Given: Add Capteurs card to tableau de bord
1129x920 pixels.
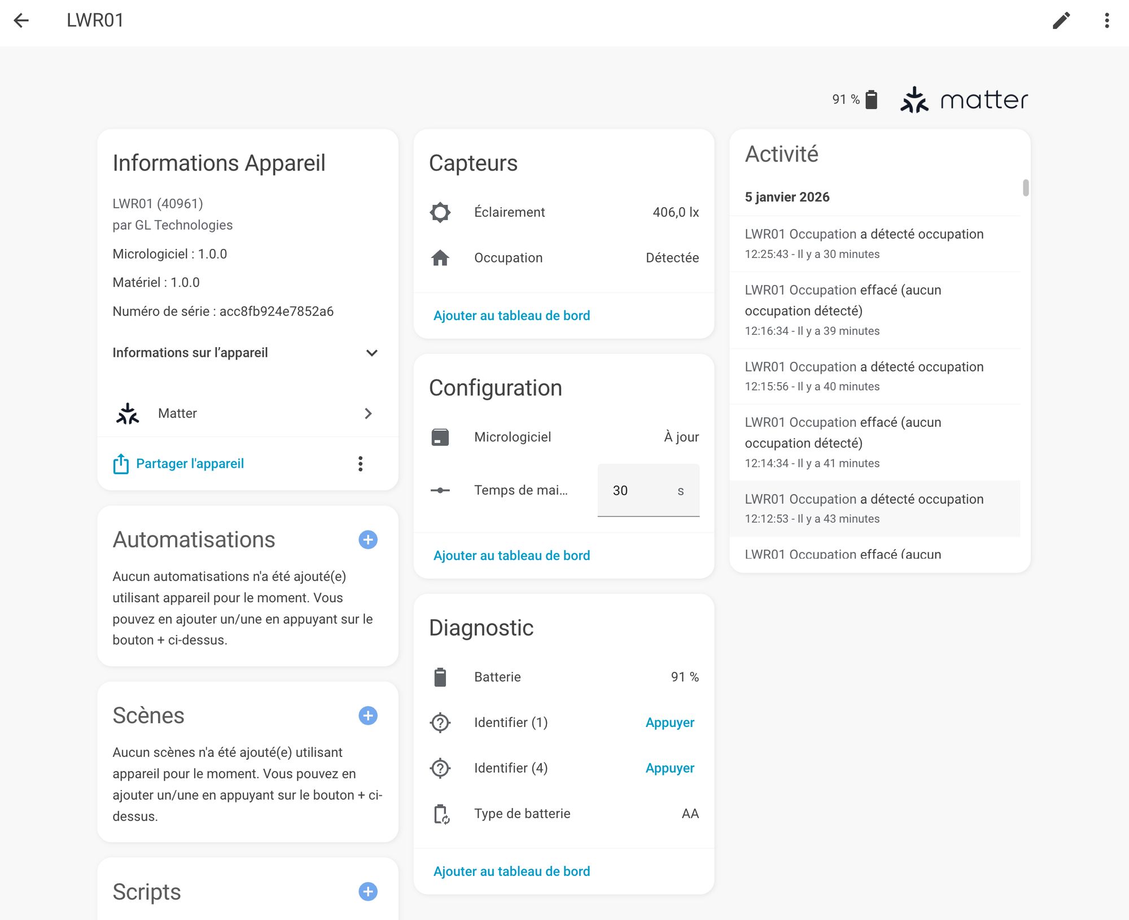Looking at the screenshot, I should coord(511,316).
